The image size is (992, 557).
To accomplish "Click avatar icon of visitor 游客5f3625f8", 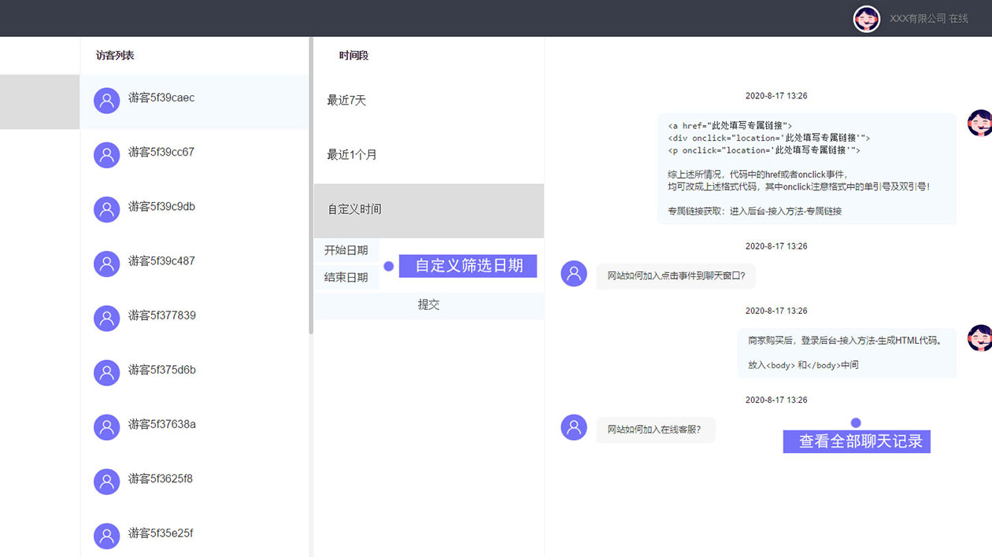I will click(x=106, y=481).
